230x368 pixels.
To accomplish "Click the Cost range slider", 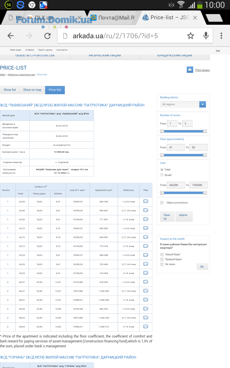I will [183, 193].
